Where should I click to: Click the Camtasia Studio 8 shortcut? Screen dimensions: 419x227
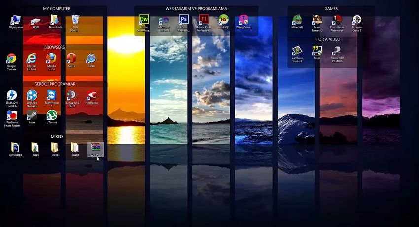[x=297, y=51]
